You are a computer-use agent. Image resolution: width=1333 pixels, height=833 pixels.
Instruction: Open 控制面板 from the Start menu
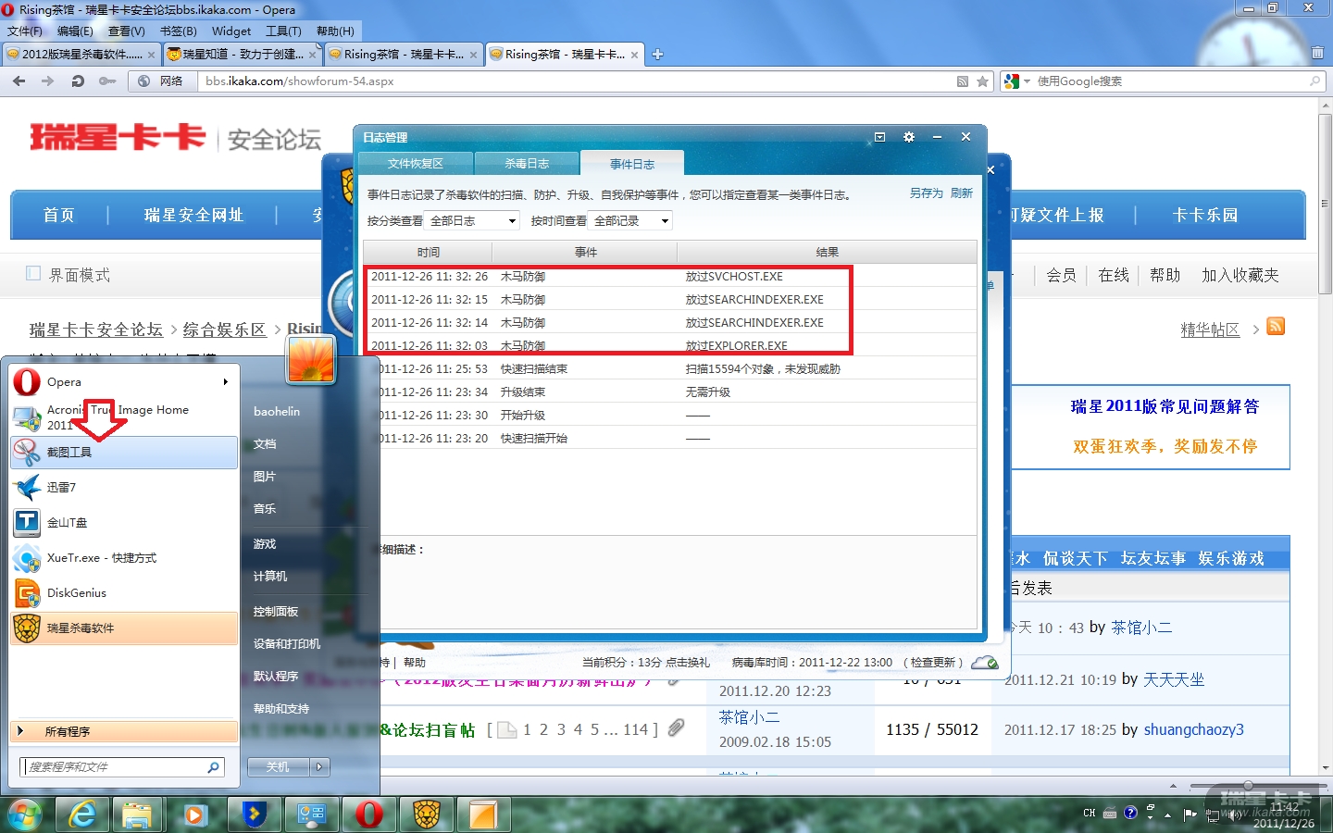(276, 612)
